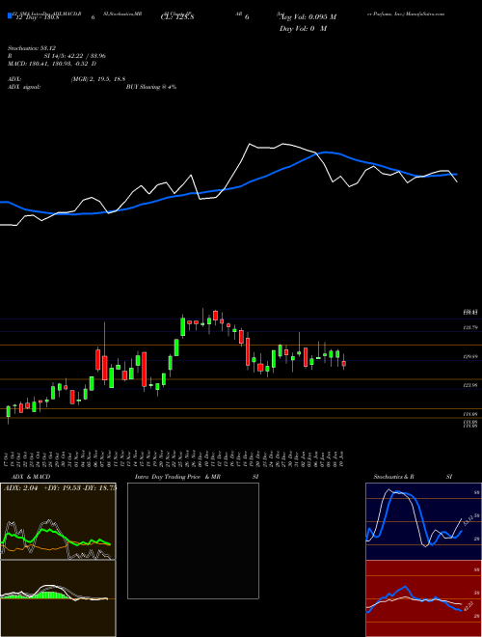
Task: Open the MACD histogram chart panel
Action: (58, 598)
